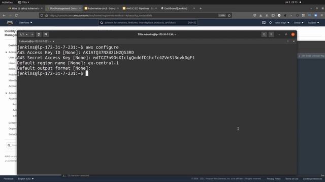
Task: Open the AWS account name dropdown
Action: tap(282, 22)
